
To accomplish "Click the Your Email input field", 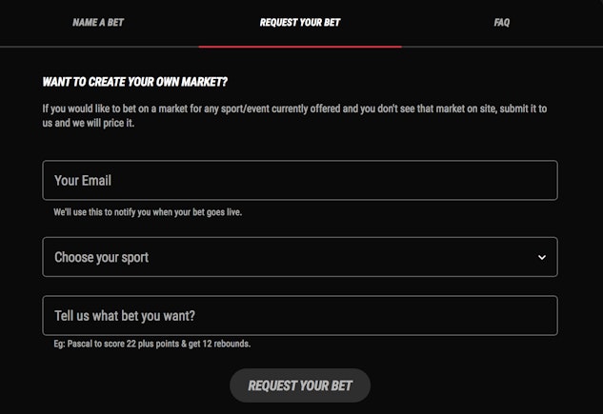I will tap(299, 180).
